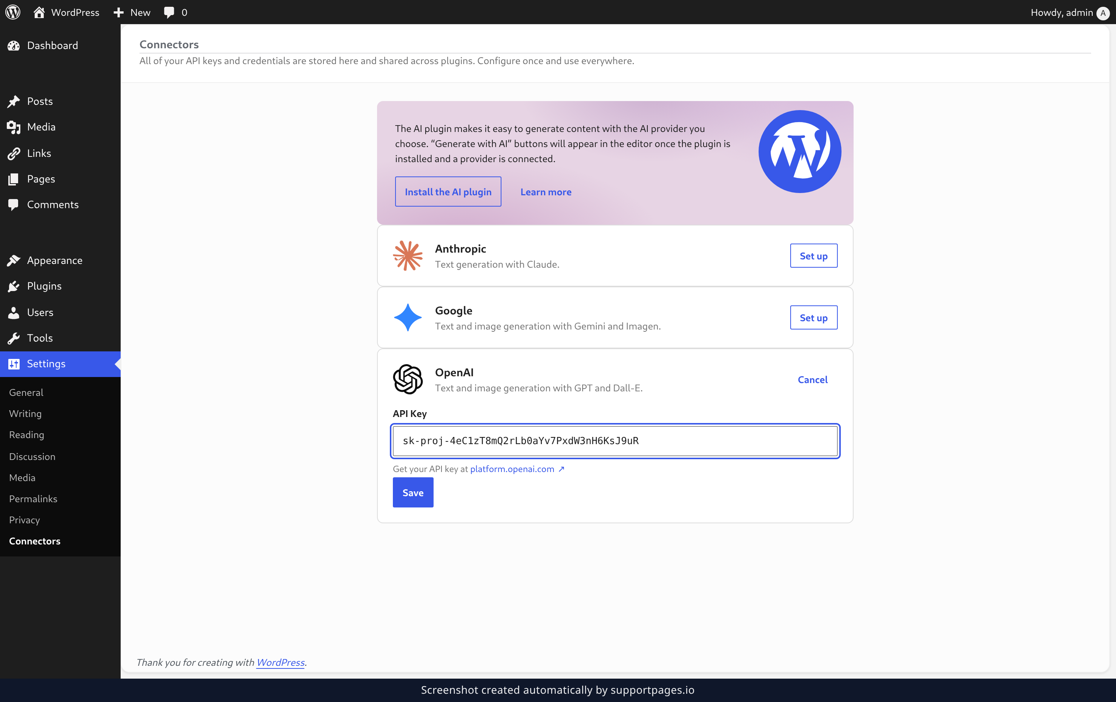Click the large WordPress logo in banner
The height and width of the screenshot is (702, 1116).
[799, 152]
